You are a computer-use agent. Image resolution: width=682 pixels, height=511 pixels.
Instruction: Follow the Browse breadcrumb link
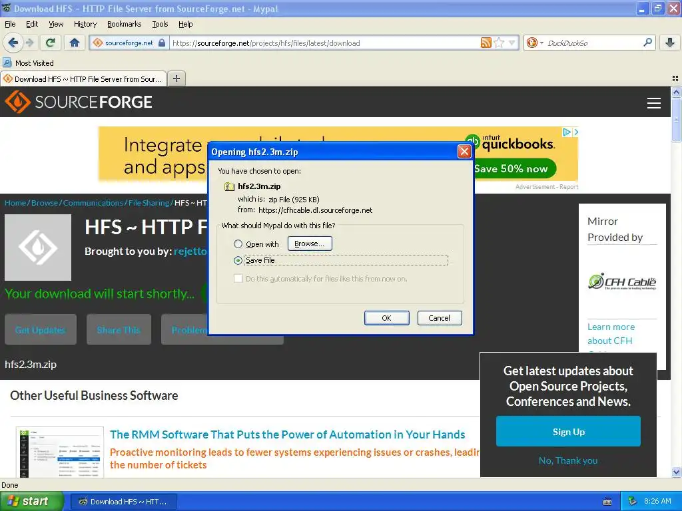[x=45, y=203]
